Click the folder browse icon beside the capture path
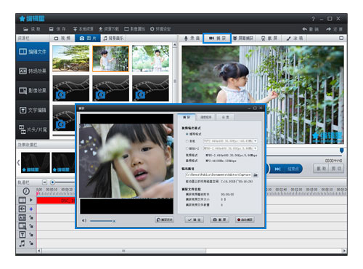Viewport: 363px width, 269px height. (x=256, y=174)
